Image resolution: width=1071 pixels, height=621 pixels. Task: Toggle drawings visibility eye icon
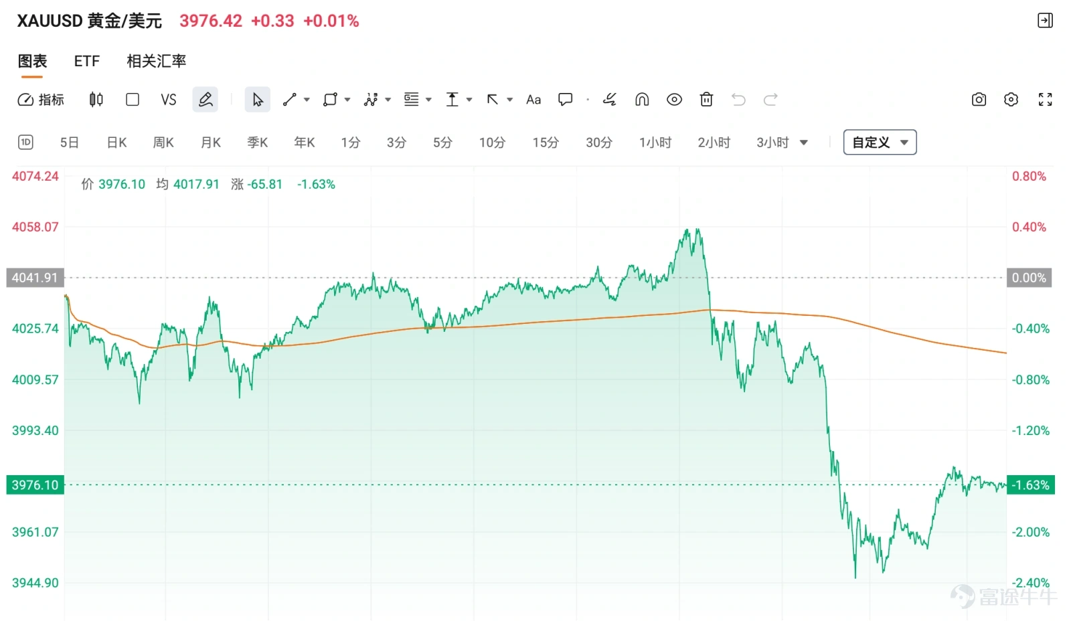pos(674,100)
